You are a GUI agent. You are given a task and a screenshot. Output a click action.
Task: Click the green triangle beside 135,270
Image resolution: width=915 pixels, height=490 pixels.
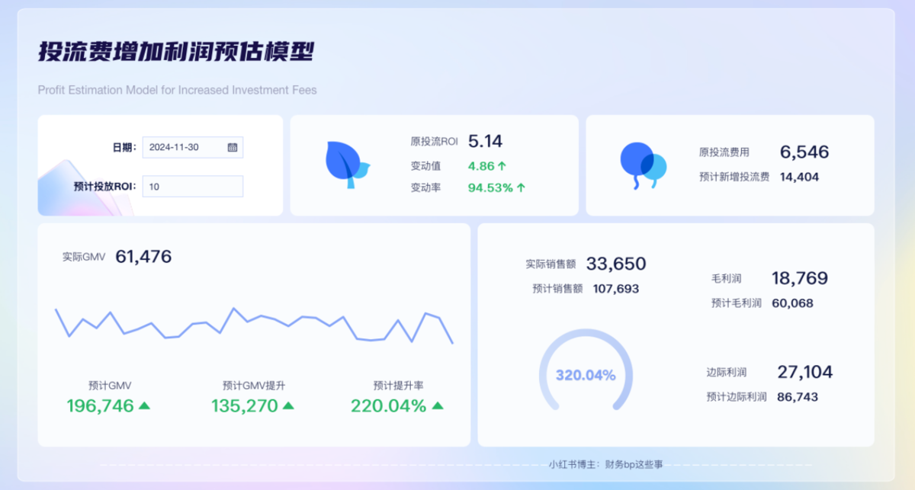point(288,406)
